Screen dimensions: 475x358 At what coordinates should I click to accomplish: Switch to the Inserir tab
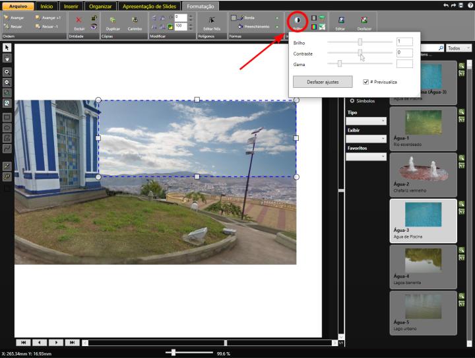pyautogui.click(x=71, y=6)
